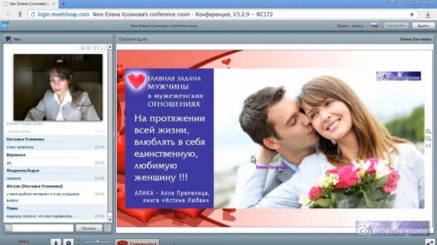Click the Послать send button

pyautogui.click(x=89, y=228)
